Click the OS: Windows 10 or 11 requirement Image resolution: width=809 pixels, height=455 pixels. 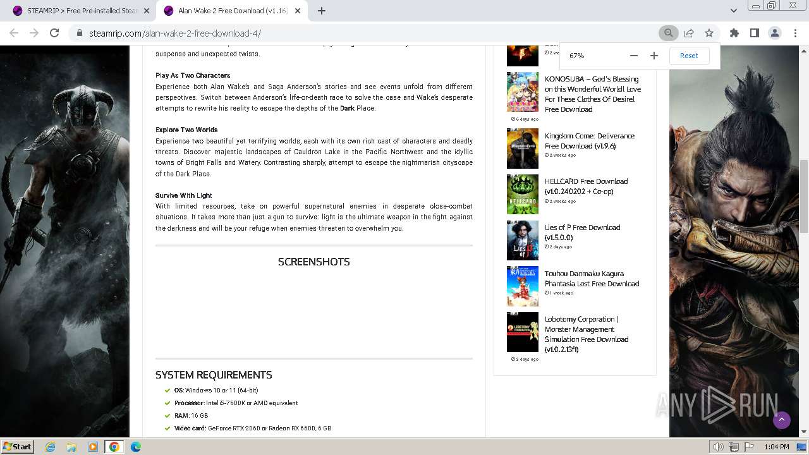[x=216, y=391]
